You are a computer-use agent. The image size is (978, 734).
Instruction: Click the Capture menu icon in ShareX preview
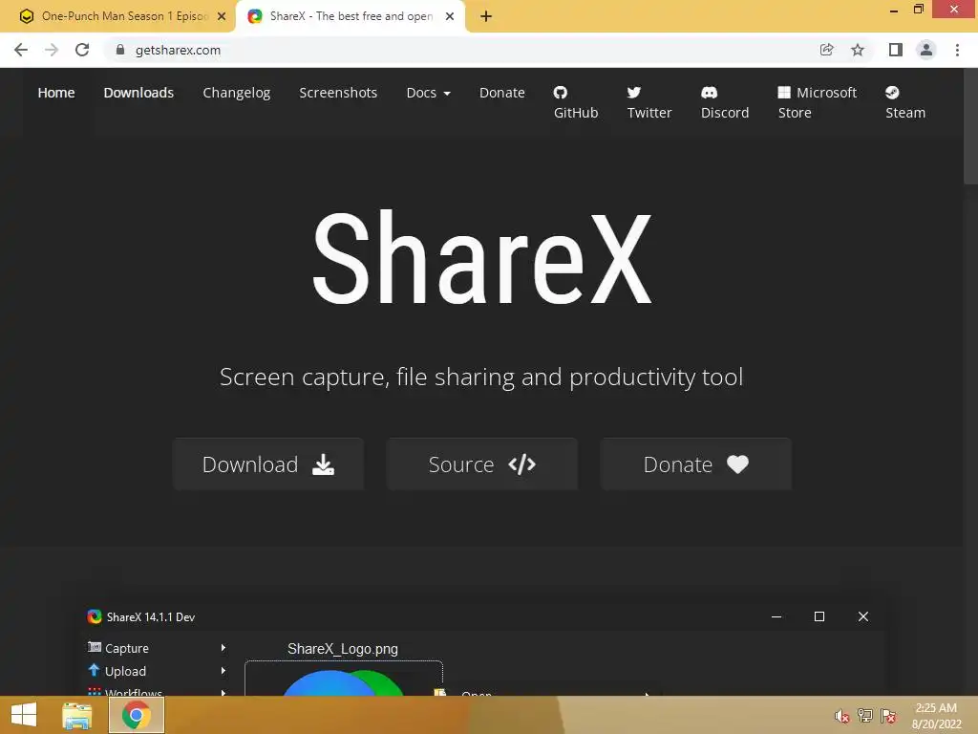coord(95,647)
